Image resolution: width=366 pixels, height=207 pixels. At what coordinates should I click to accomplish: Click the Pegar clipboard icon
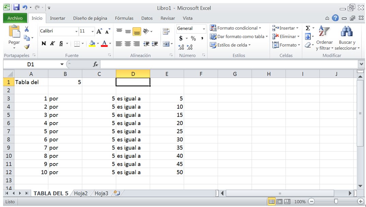click(14, 32)
